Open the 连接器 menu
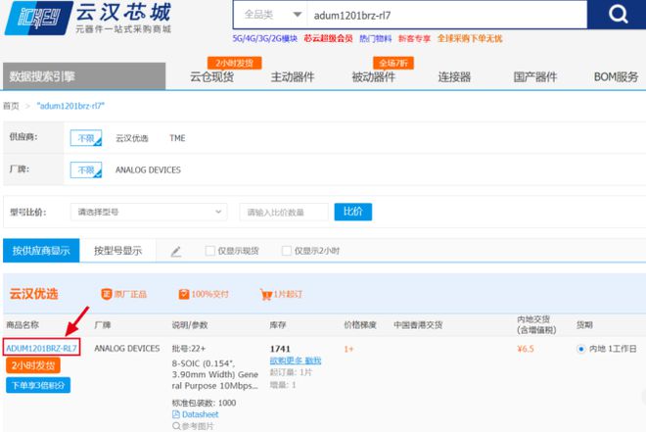Screen dimensions: 646x432 (454, 76)
